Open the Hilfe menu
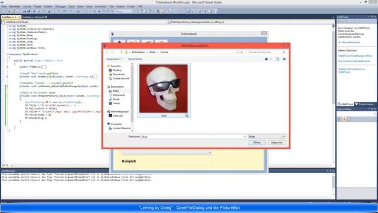 point(140,7)
